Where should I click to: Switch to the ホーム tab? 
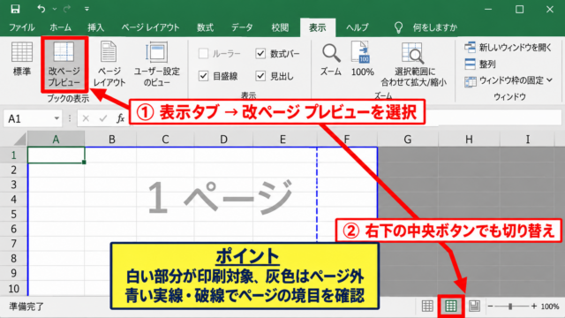point(60,27)
